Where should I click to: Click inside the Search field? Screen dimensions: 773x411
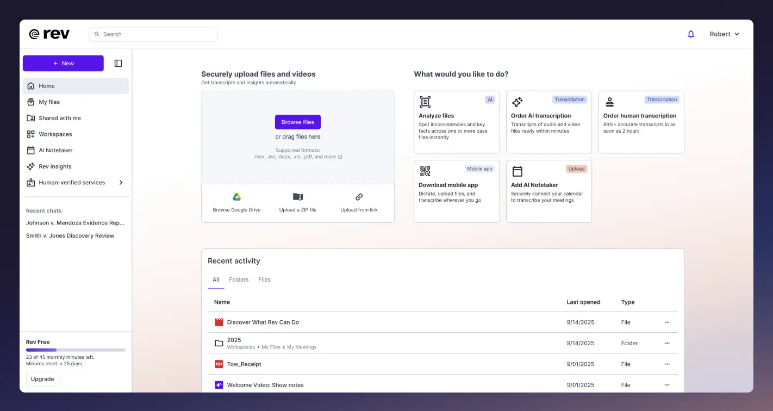coord(153,34)
